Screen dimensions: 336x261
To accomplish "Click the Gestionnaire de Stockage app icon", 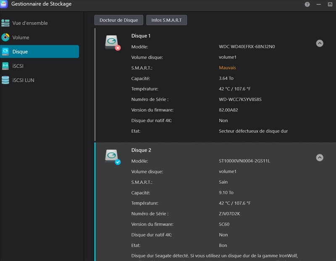I will click(4, 4).
